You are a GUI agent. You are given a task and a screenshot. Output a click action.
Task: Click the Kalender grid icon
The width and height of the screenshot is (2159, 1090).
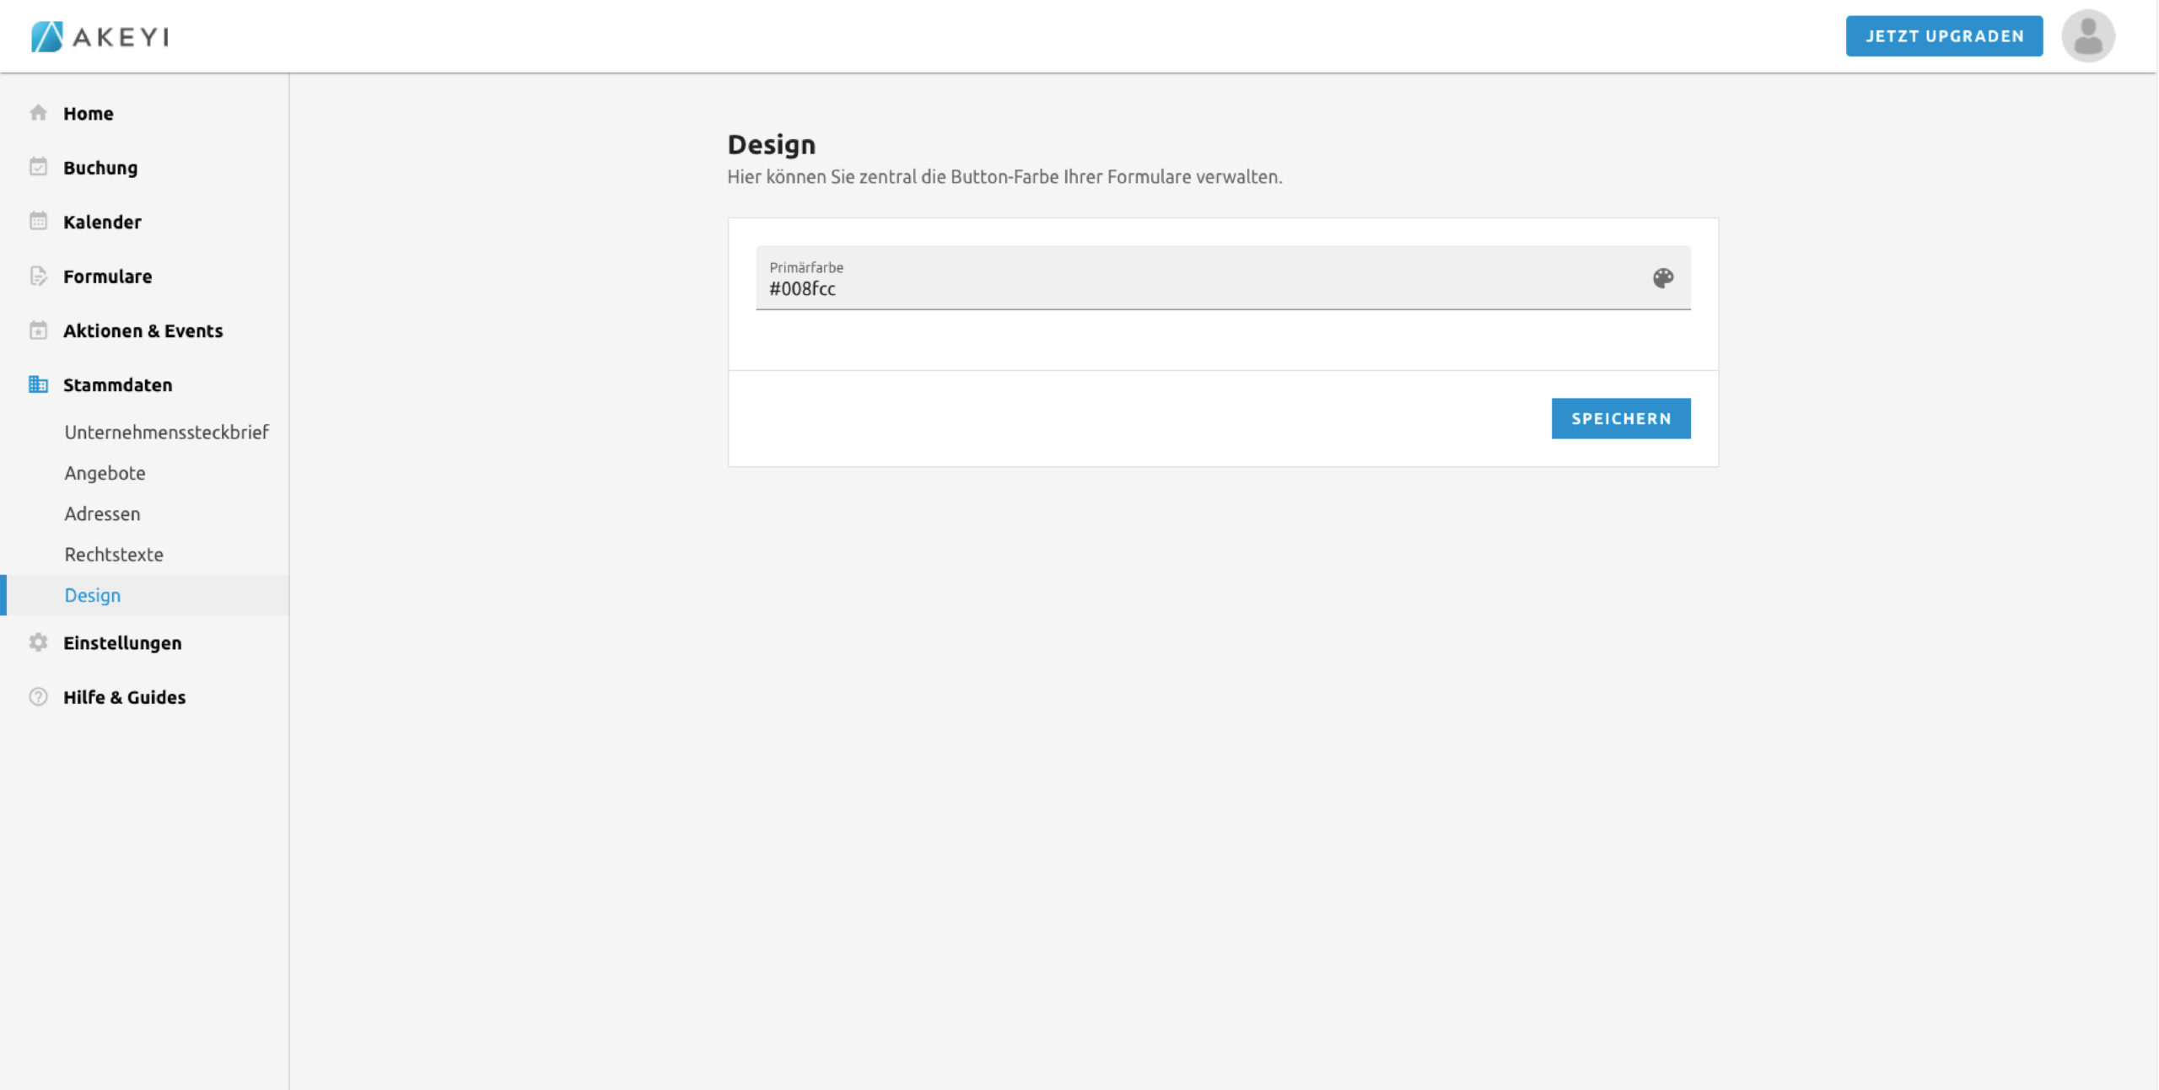pyautogui.click(x=38, y=221)
